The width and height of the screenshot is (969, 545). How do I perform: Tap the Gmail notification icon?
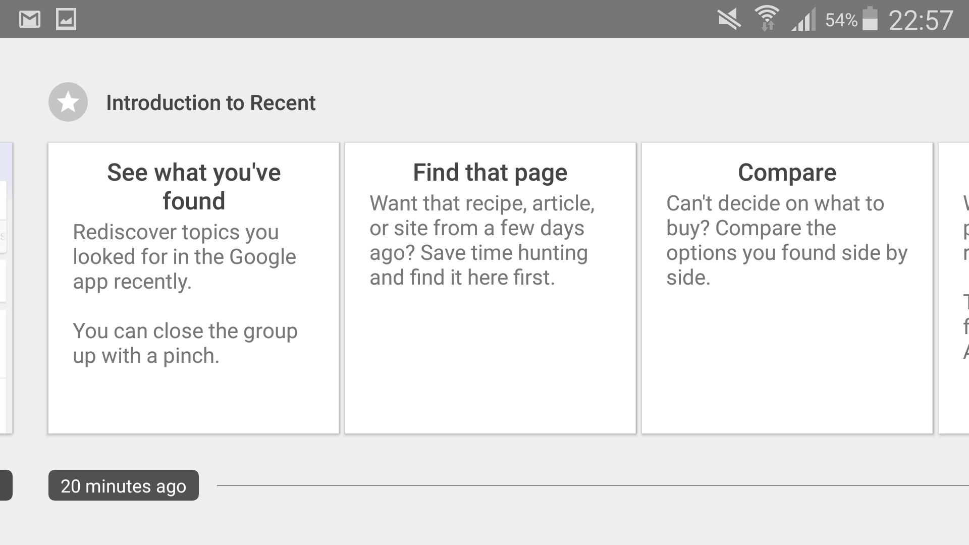point(29,20)
